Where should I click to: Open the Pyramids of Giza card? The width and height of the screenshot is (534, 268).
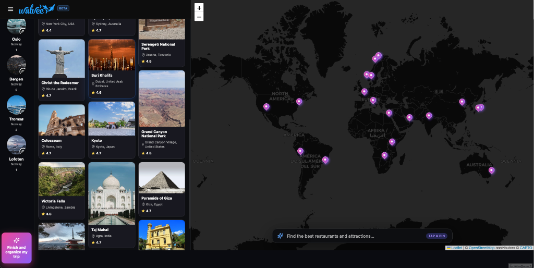(162, 189)
